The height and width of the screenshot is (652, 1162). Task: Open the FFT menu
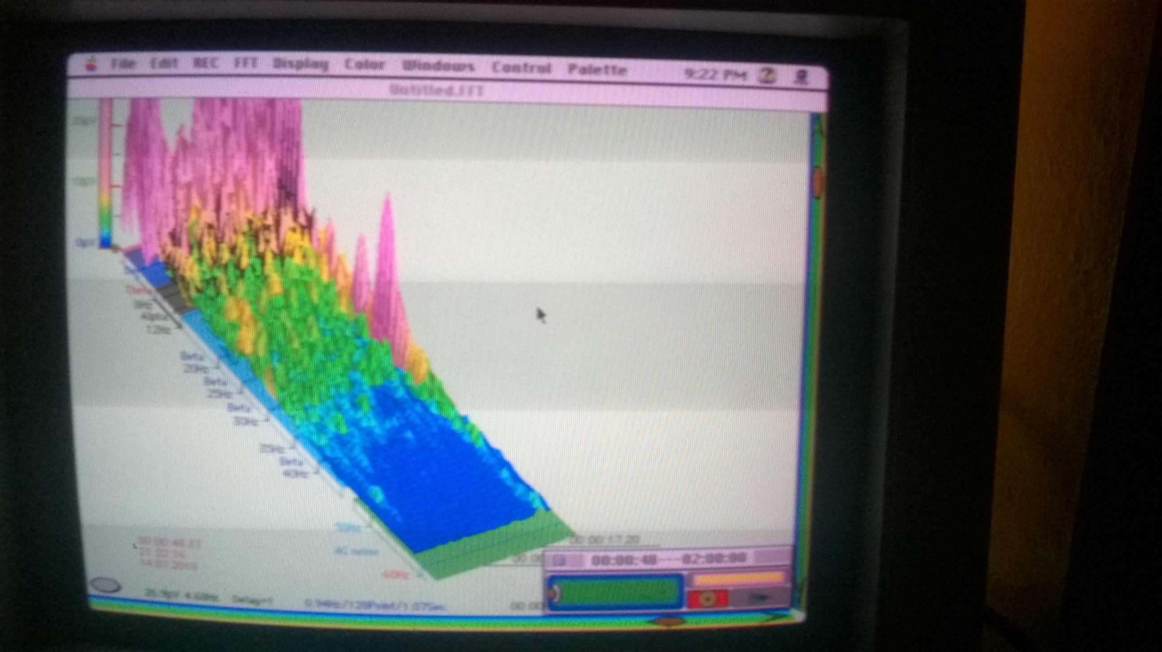click(245, 64)
